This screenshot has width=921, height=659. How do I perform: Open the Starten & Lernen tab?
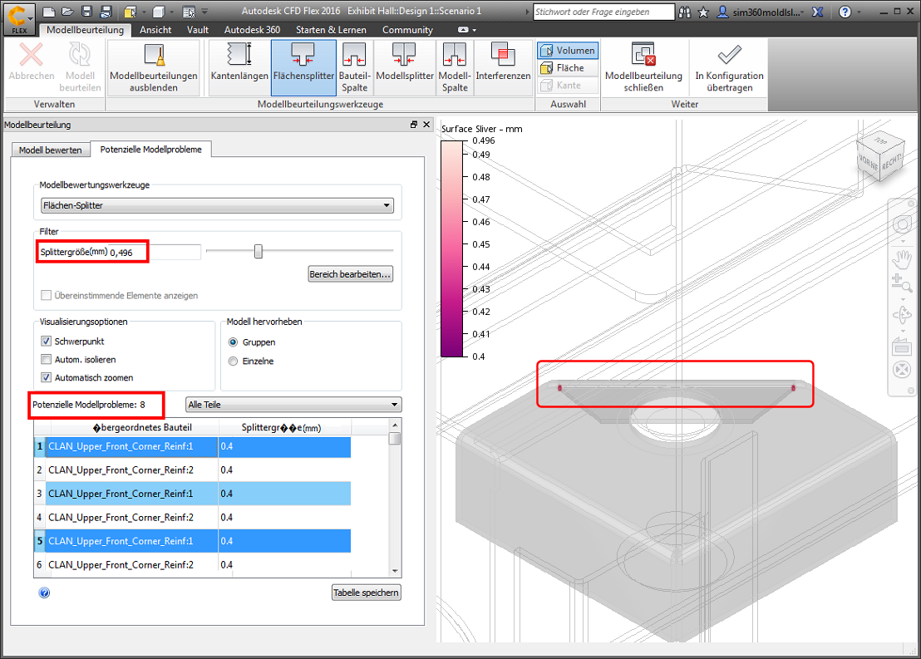331,30
